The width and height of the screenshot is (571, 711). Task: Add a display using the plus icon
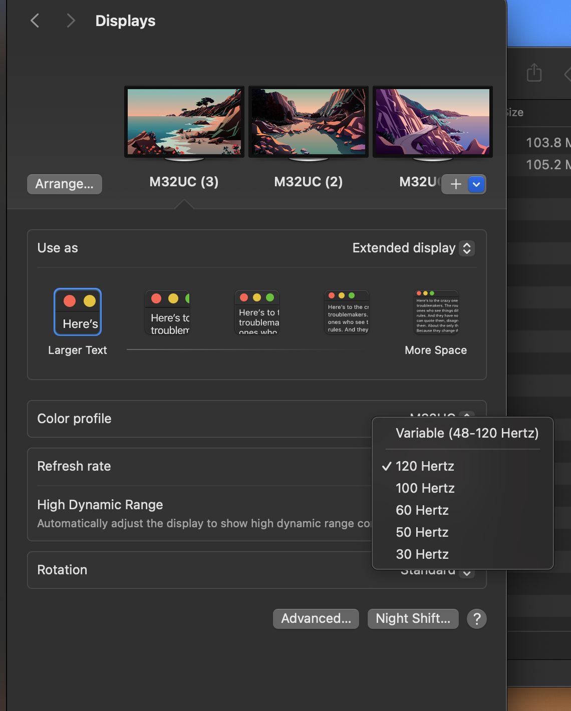pyautogui.click(x=455, y=184)
